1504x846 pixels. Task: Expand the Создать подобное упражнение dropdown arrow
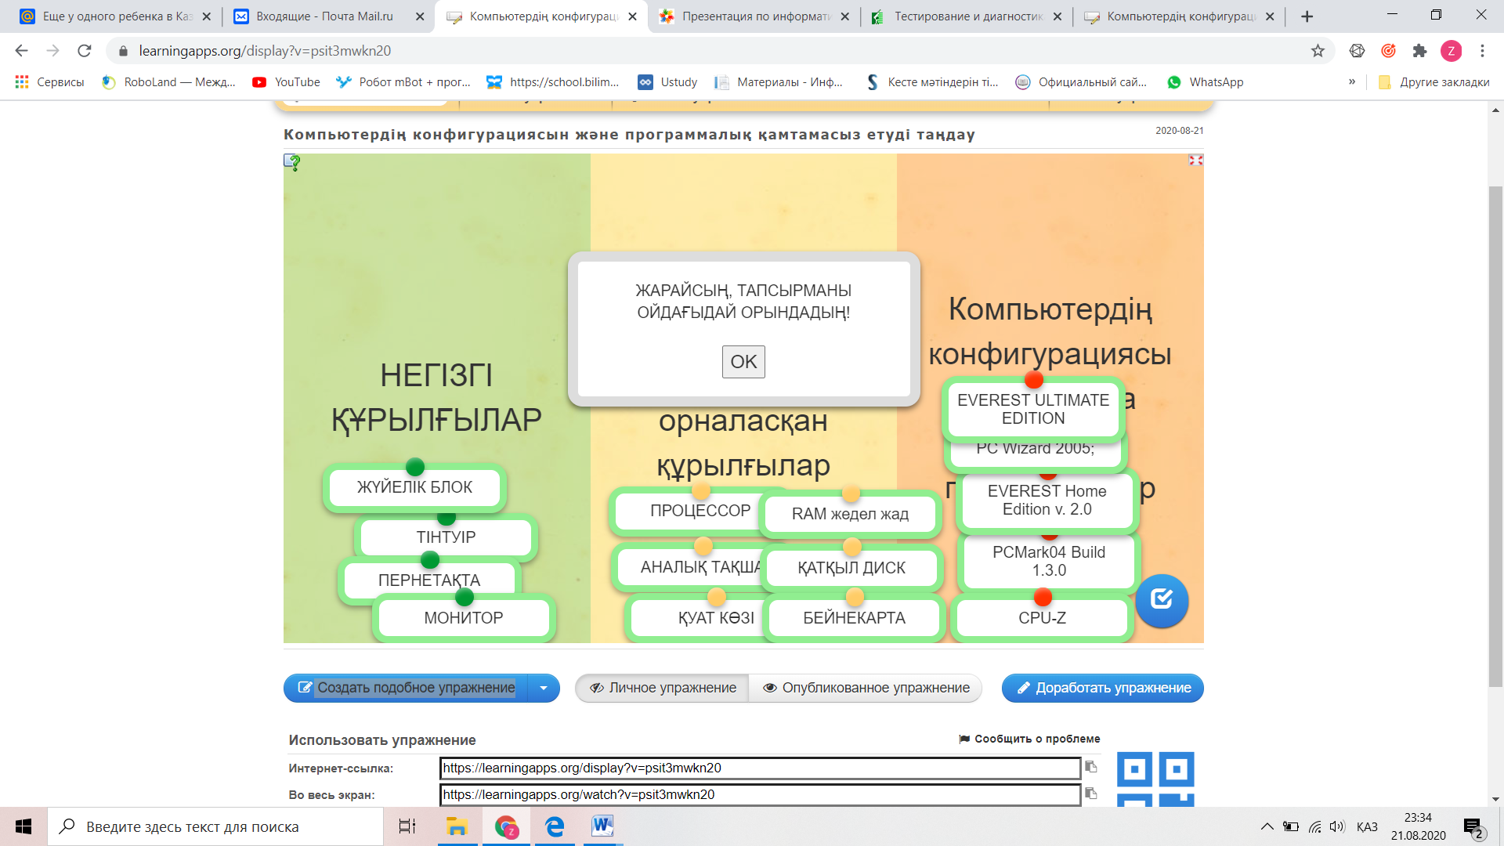(544, 688)
